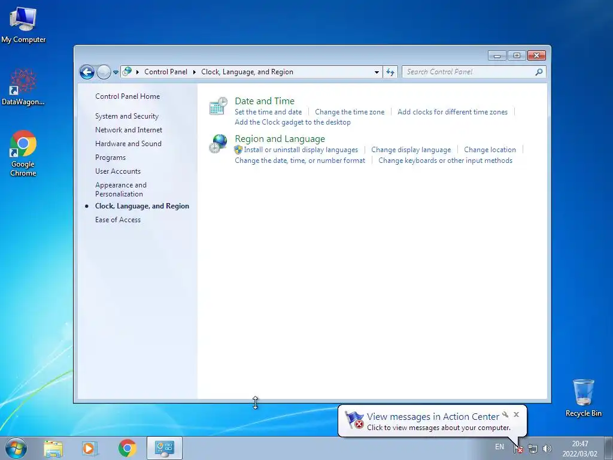The image size is (613, 460).
Task: Click Change keyboards or other input methods
Action: 445,161
